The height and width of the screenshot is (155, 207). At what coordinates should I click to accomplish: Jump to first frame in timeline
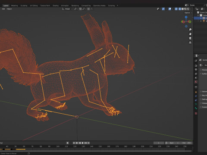click(74, 143)
